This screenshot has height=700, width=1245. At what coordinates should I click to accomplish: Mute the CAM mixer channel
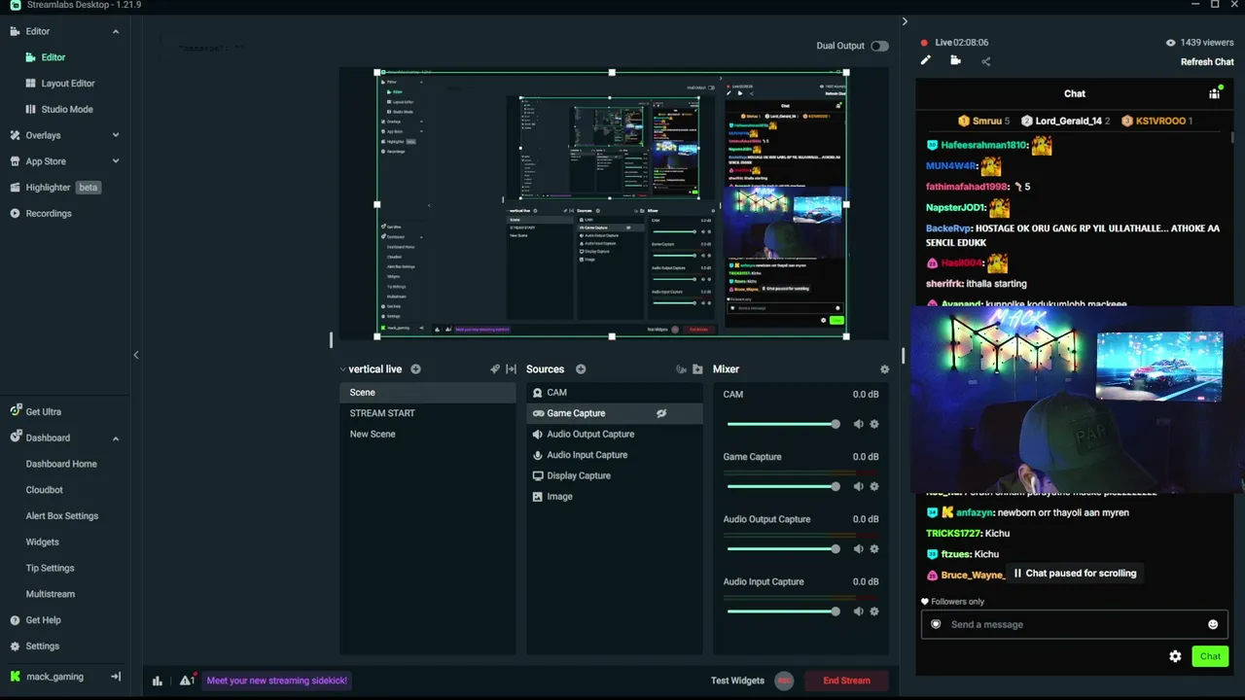(858, 424)
